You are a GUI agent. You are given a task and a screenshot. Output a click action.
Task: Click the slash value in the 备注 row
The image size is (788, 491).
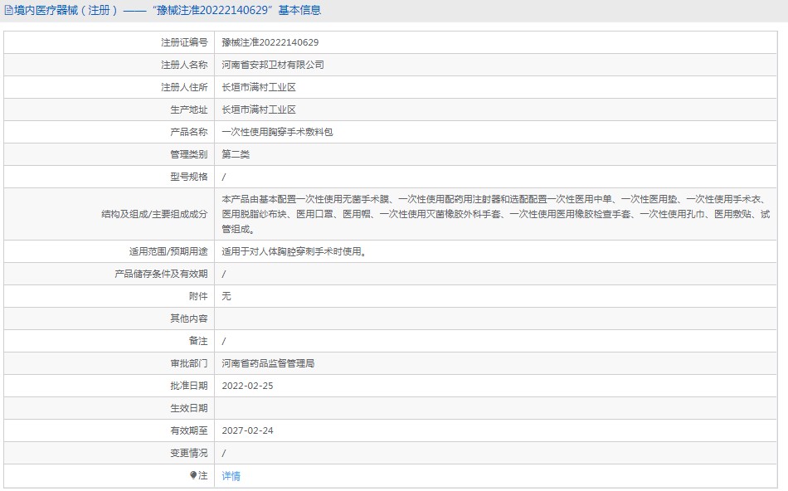click(x=224, y=341)
